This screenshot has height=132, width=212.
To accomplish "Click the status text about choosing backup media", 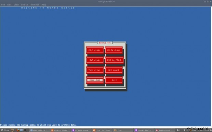I will tap(38, 125).
